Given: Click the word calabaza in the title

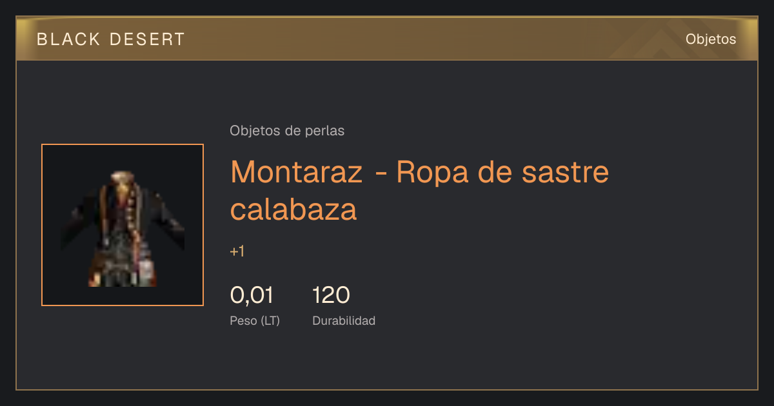Looking at the screenshot, I should [x=293, y=209].
